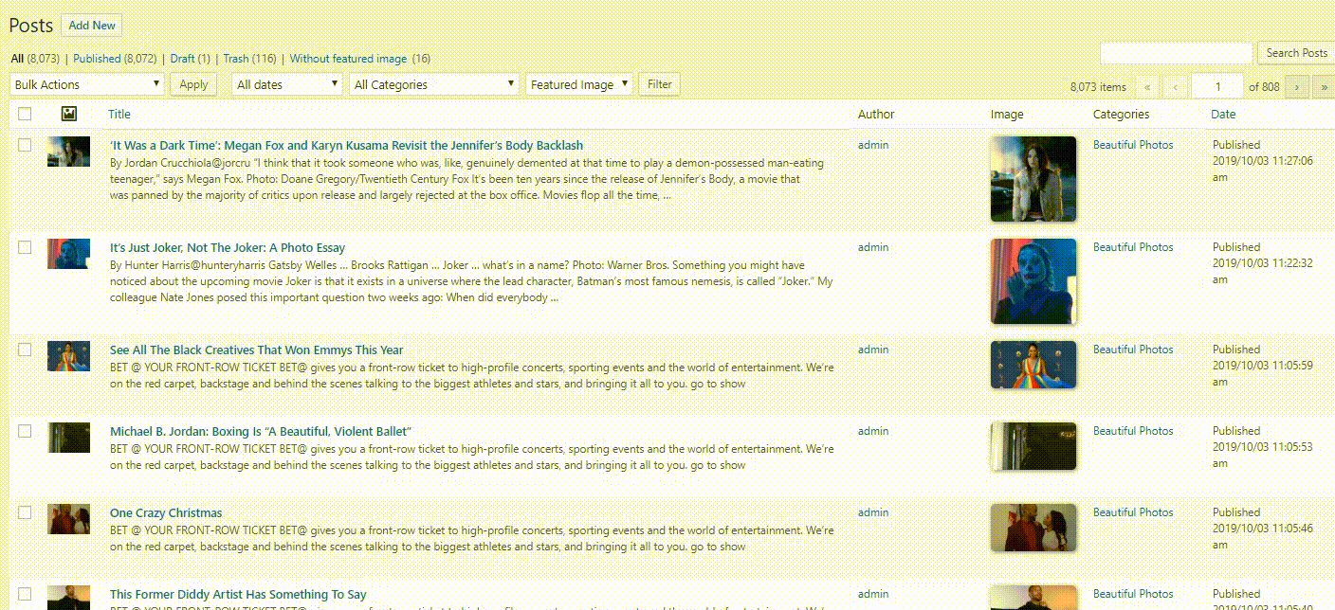The image size is (1335, 610).
Task: Click small thumbnail icon of Emmys post
Action: (x=68, y=356)
